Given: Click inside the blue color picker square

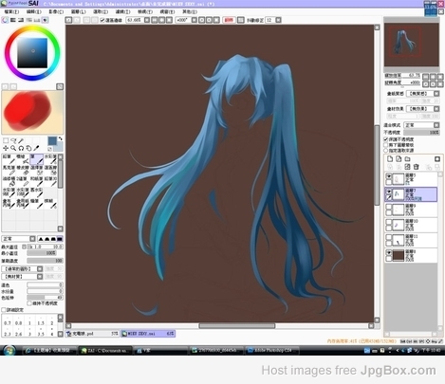Looking at the screenshot, I should (x=32, y=53).
